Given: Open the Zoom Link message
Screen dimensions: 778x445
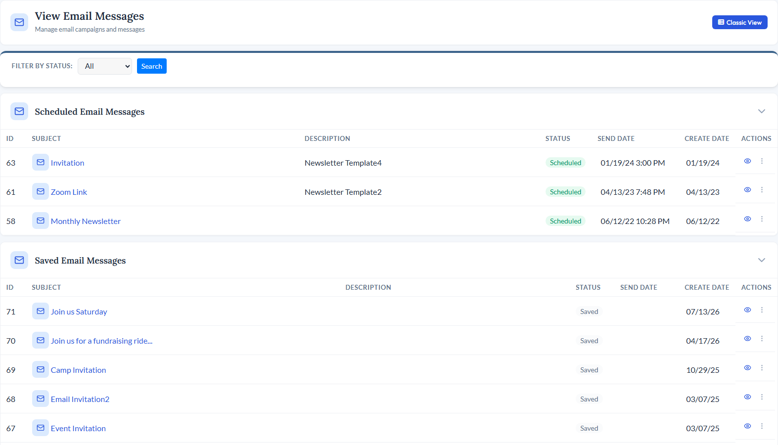Looking at the screenshot, I should click(x=69, y=192).
